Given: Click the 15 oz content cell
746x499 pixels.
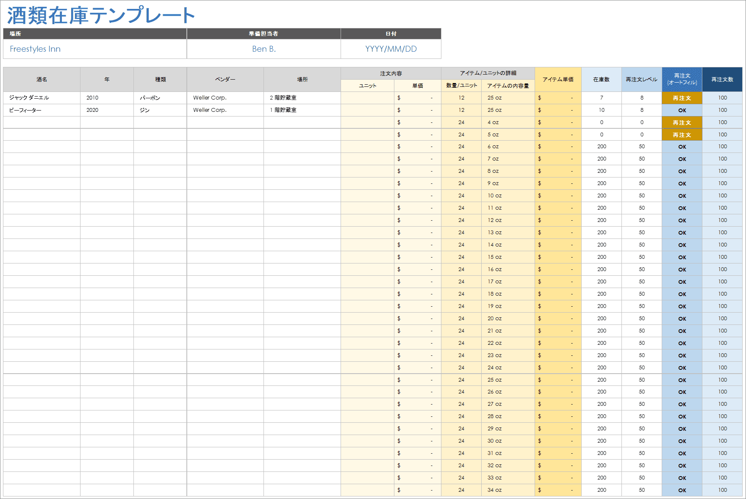Looking at the screenshot, I should tap(508, 257).
